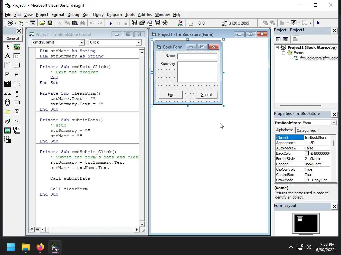Open the Add Form dropdown arrow
Viewport: 341px width, 255px height.
click(27, 23)
